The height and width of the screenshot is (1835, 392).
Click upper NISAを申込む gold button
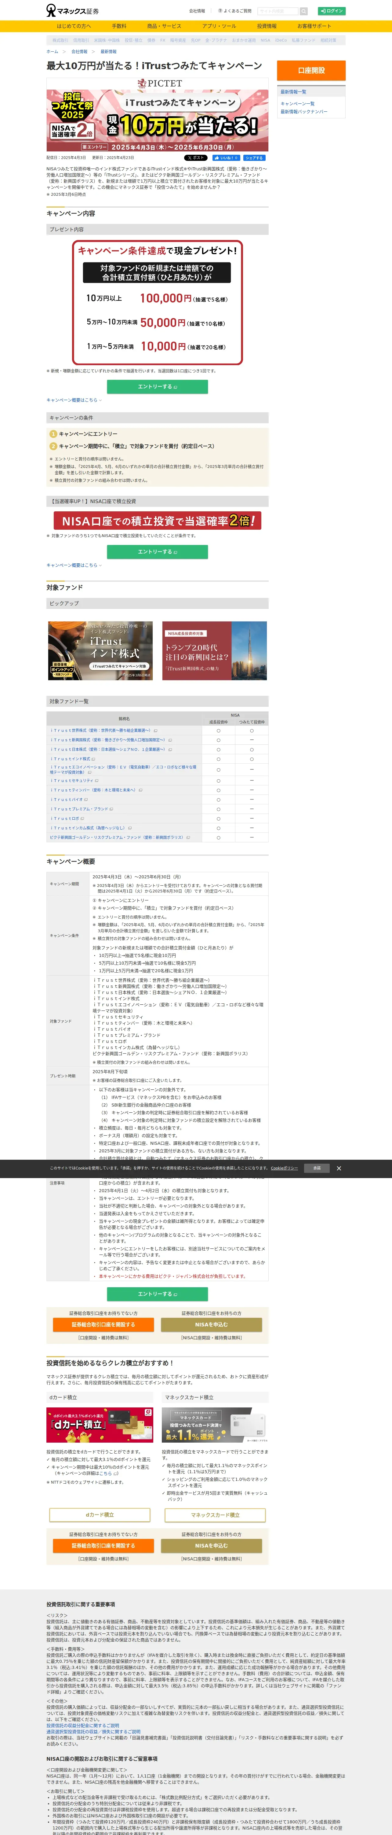coord(211,1325)
